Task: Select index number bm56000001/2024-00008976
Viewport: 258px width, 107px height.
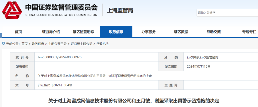Action: click(60, 57)
